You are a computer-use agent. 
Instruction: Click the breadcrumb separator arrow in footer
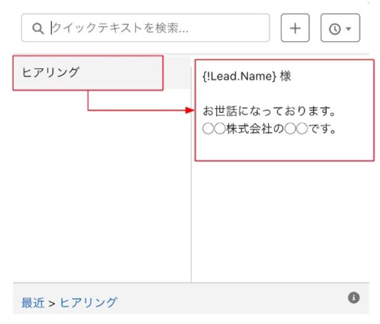tap(52, 303)
